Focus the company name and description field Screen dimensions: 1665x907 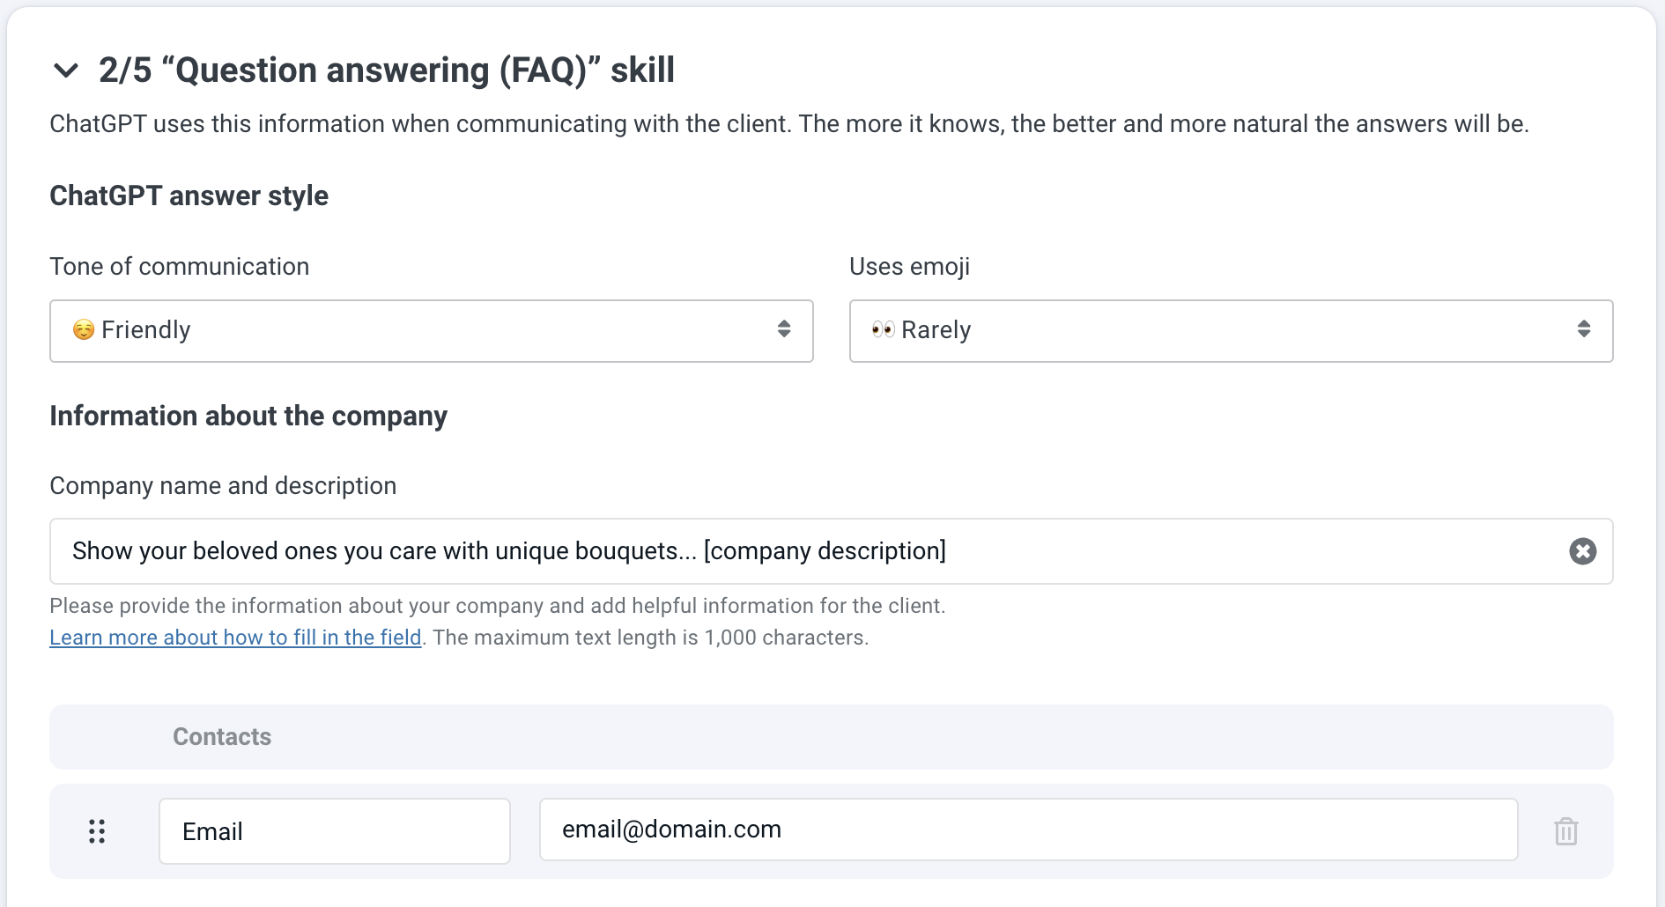[793, 551]
